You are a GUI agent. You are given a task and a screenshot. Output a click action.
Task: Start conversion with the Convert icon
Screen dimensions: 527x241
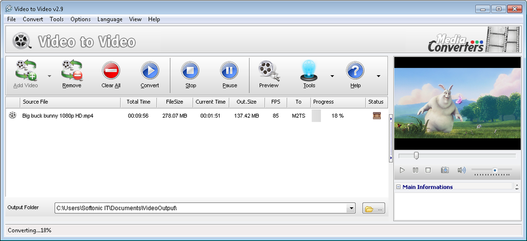150,71
